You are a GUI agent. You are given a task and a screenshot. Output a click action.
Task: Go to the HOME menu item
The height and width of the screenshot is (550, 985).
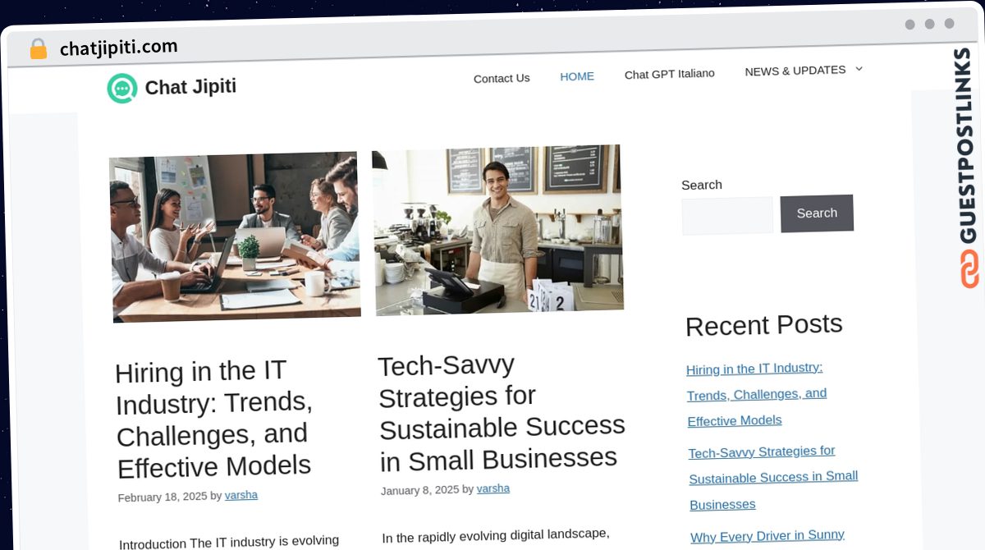click(577, 76)
